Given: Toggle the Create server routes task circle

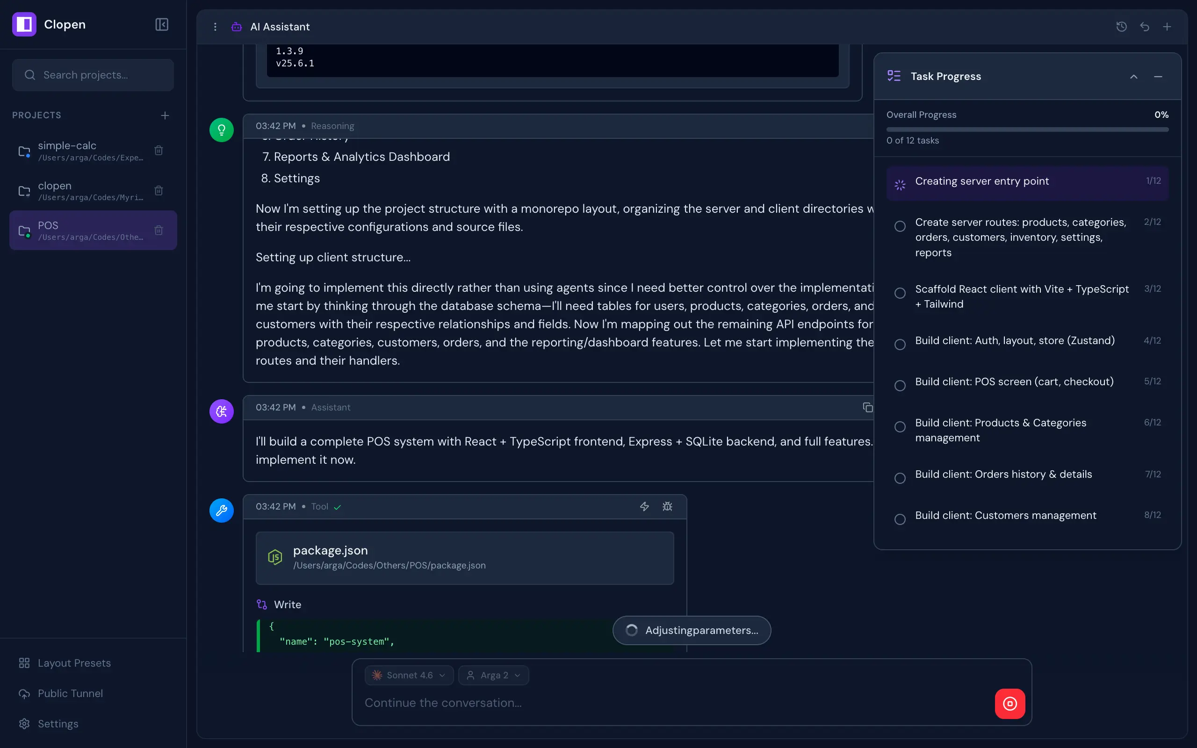Looking at the screenshot, I should pos(900,226).
